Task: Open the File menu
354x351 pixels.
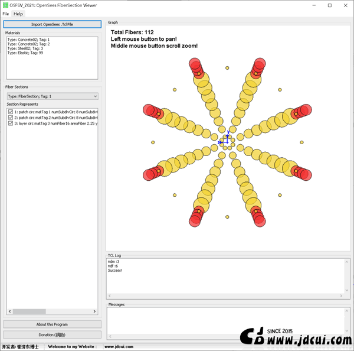Action: click(x=6, y=14)
